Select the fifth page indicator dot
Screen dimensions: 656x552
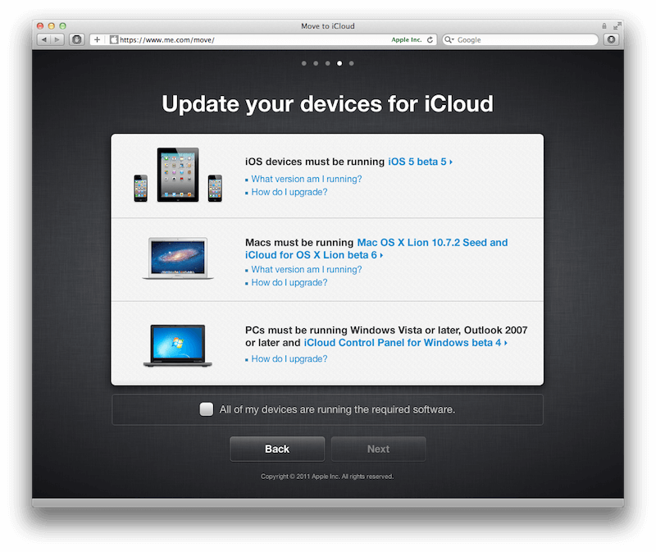click(x=352, y=63)
